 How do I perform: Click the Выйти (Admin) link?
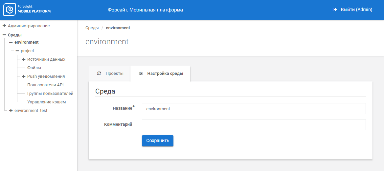(356, 10)
